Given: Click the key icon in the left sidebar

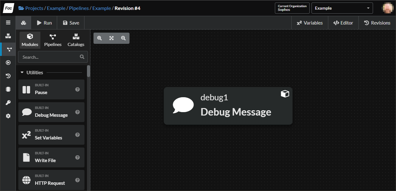Looking at the screenshot, I should (x=8, y=103).
